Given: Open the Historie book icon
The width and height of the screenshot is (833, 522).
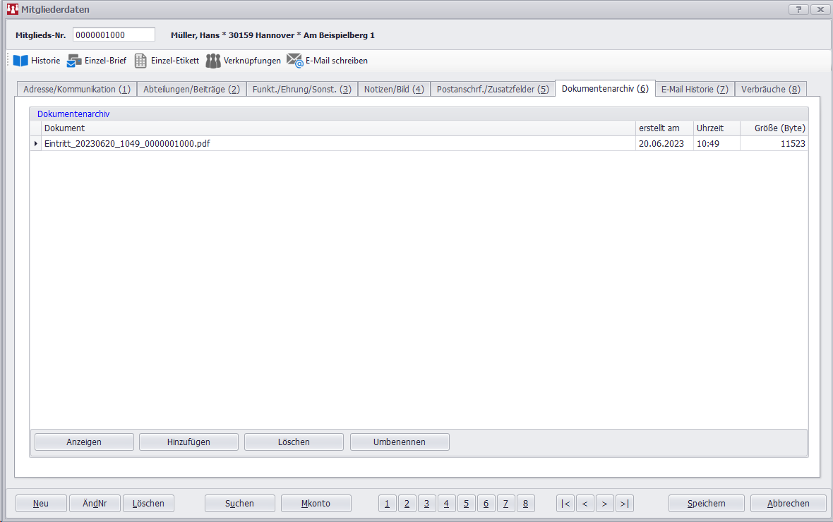Looking at the screenshot, I should [x=20, y=61].
